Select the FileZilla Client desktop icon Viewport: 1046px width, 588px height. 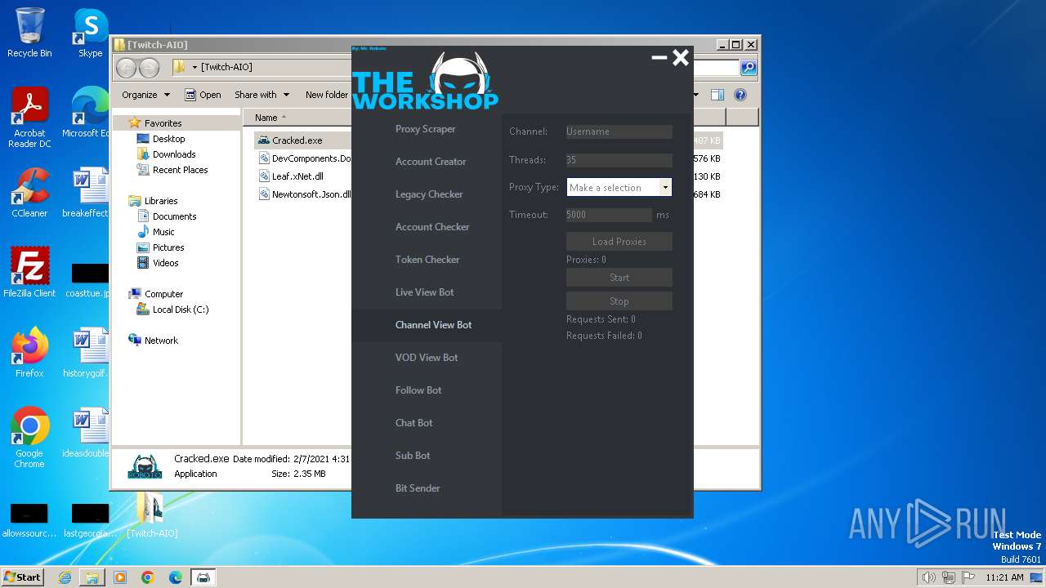point(29,272)
